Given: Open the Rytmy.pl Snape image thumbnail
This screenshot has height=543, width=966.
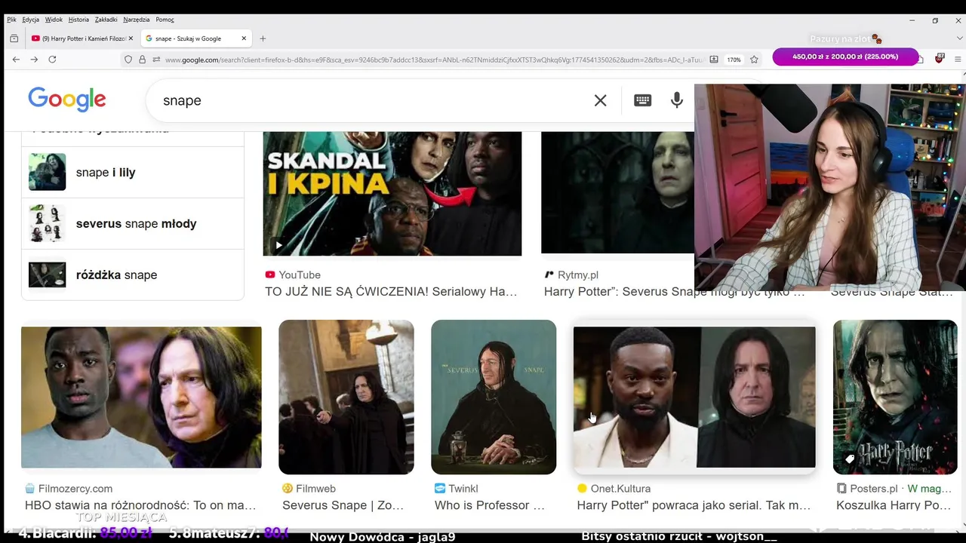Looking at the screenshot, I should (617, 192).
